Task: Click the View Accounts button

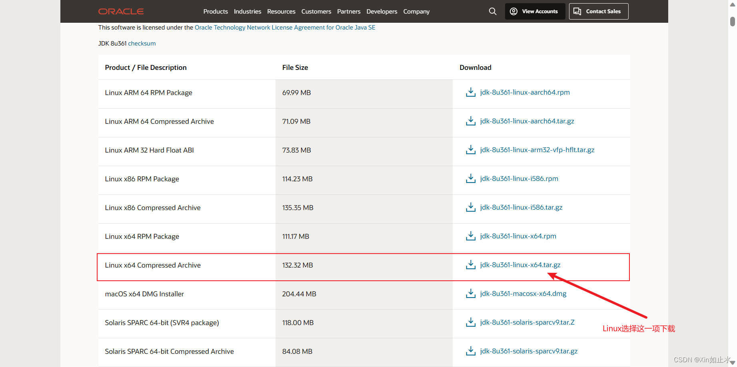Action: pos(535,12)
